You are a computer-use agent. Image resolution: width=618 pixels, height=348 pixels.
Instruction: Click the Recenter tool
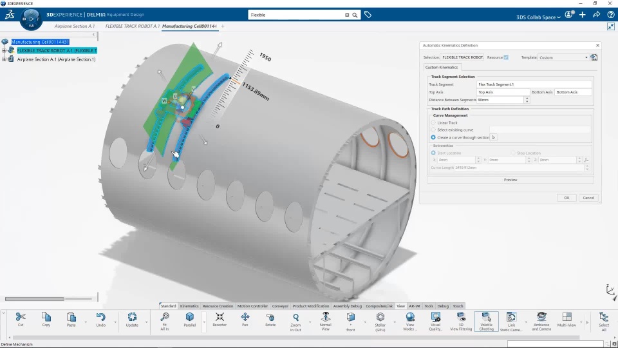(220, 319)
